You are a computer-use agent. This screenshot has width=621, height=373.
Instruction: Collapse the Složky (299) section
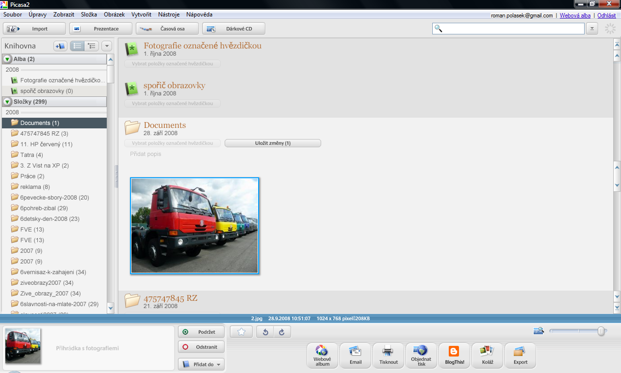pyautogui.click(x=7, y=102)
